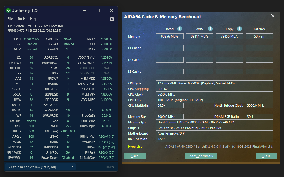Click the Start Benchmark button

point(201,156)
